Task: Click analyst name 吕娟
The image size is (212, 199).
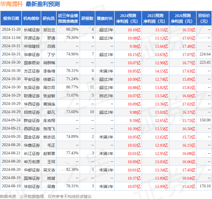Action: (x=51, y=46)
